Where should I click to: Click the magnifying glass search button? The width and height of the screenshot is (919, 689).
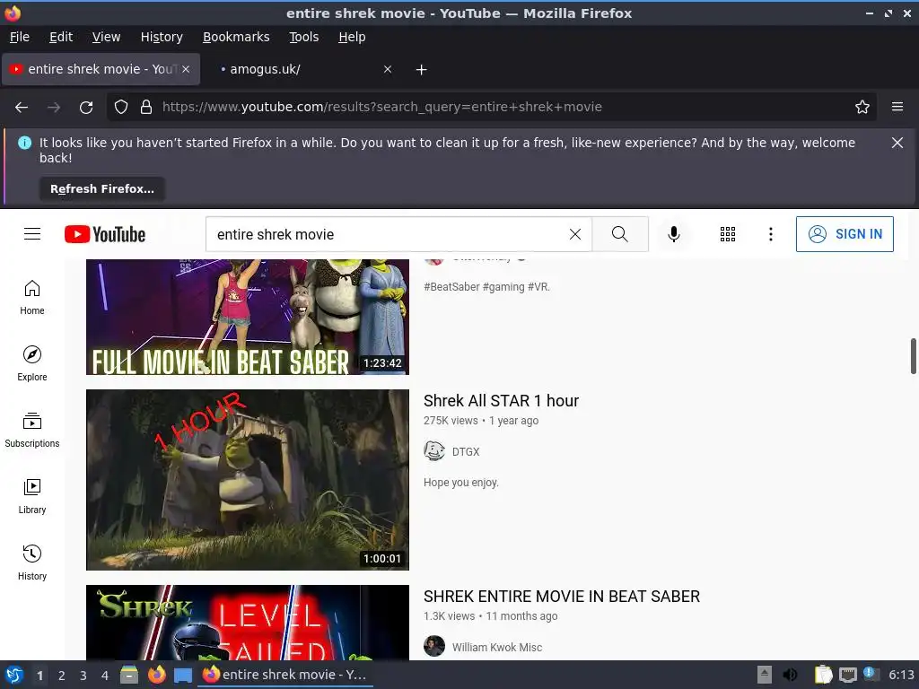point(619,234)
